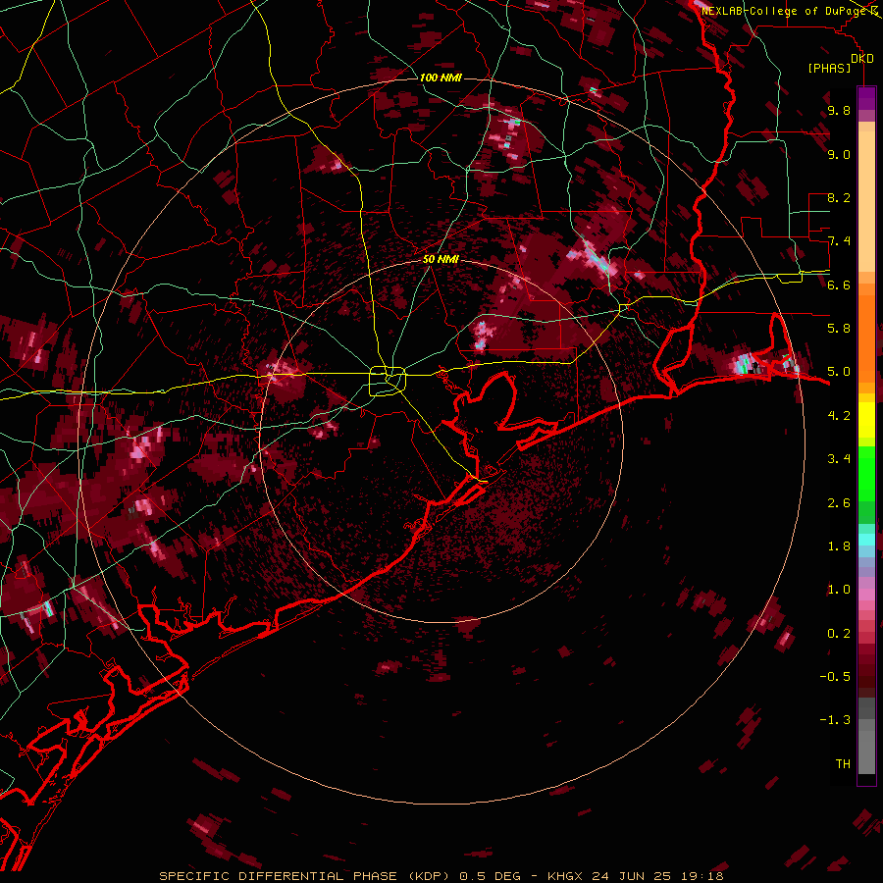Screen dimensions: 883x883
Task: Click the "DKD" label above the color scale
Action: [861, 59]
